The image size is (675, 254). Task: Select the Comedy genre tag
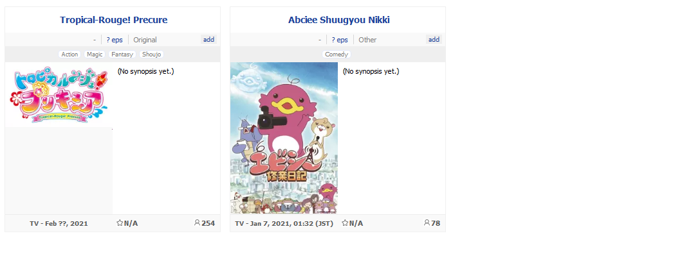(336, 55)
